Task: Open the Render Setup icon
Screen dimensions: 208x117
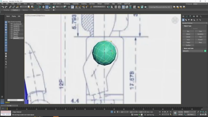Action: 139,7
